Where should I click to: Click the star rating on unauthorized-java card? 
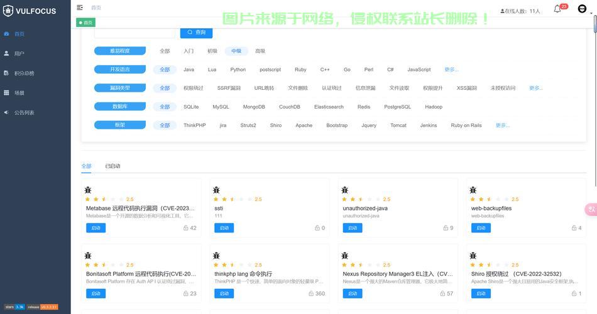click(x=361, y=199)
